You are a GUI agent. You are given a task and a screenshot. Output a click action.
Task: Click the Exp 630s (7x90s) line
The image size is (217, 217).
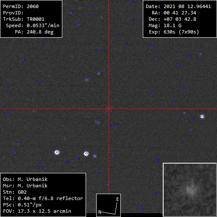174,32
